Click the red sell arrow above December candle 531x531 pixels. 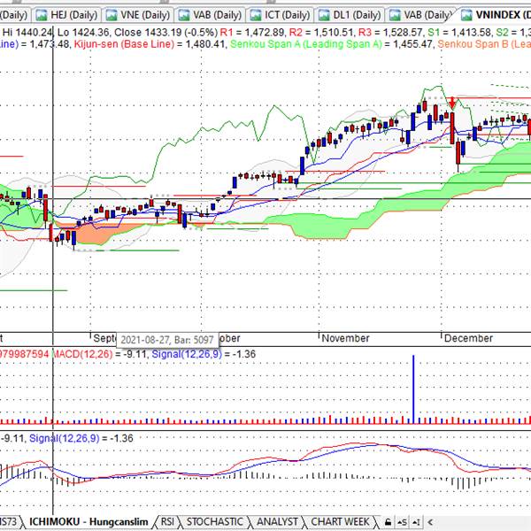[x=452, y=103]
